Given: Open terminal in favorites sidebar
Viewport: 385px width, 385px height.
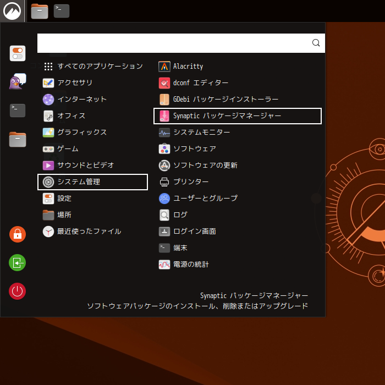Looking at the screenshot, I should (18, 111).
